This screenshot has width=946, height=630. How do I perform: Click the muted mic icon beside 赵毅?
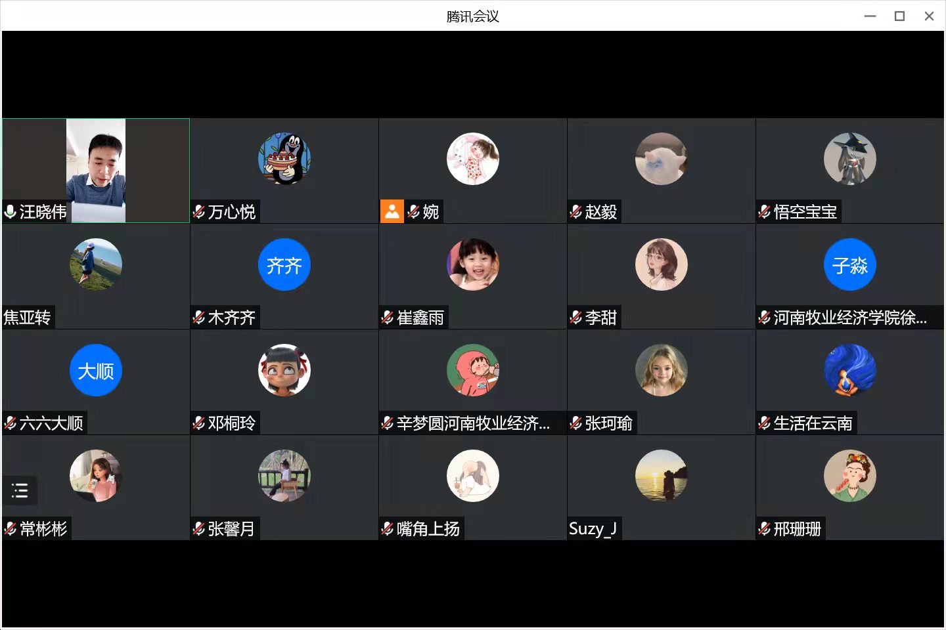pos(576,211)
